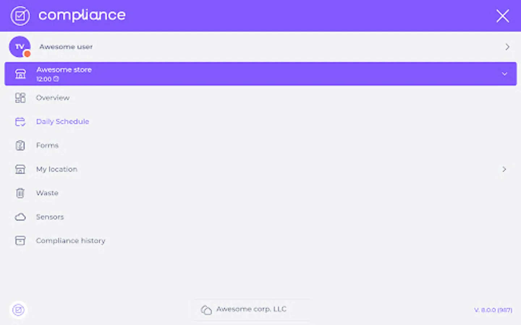Click the TV user avatar

click(x=20, y=47)
